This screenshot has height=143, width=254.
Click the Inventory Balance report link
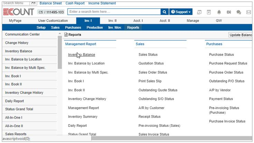[x=82, y=54]
